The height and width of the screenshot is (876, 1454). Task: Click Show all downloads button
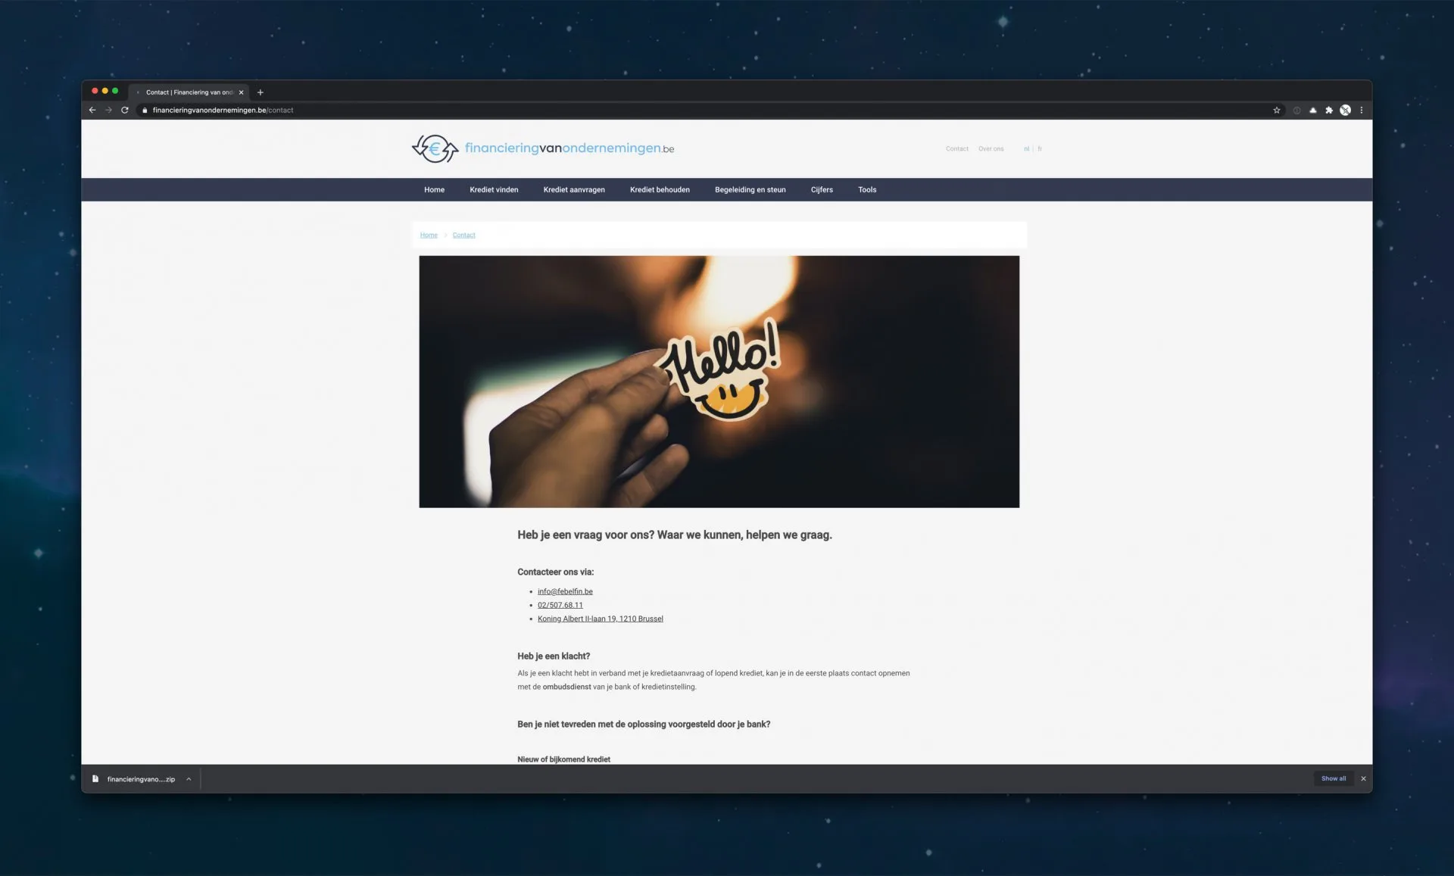(1334, 778)
